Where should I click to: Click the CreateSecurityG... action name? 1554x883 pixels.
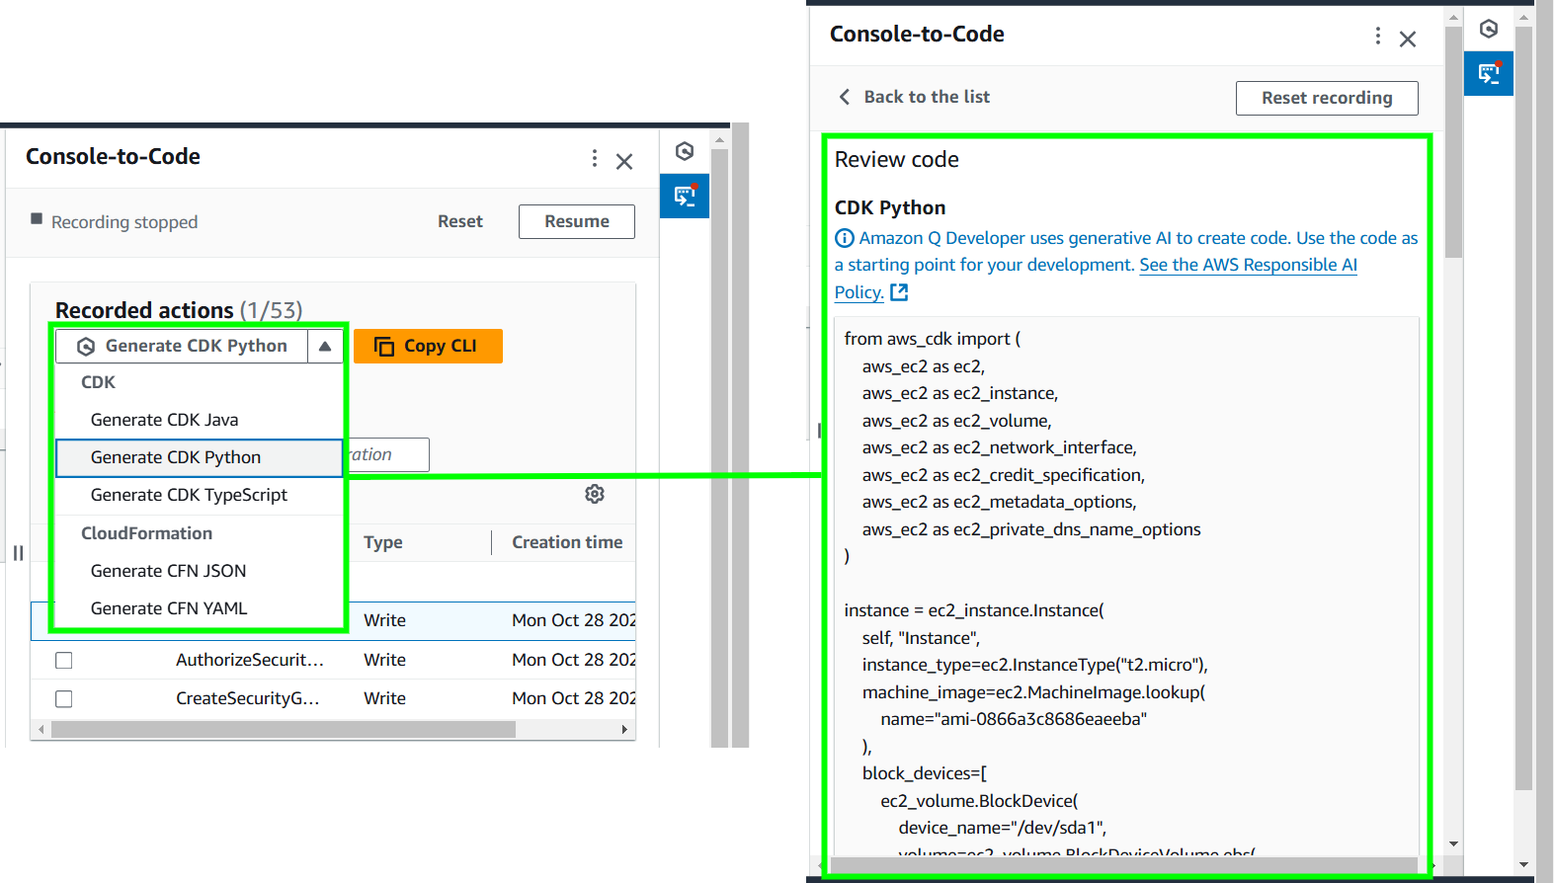248,698
